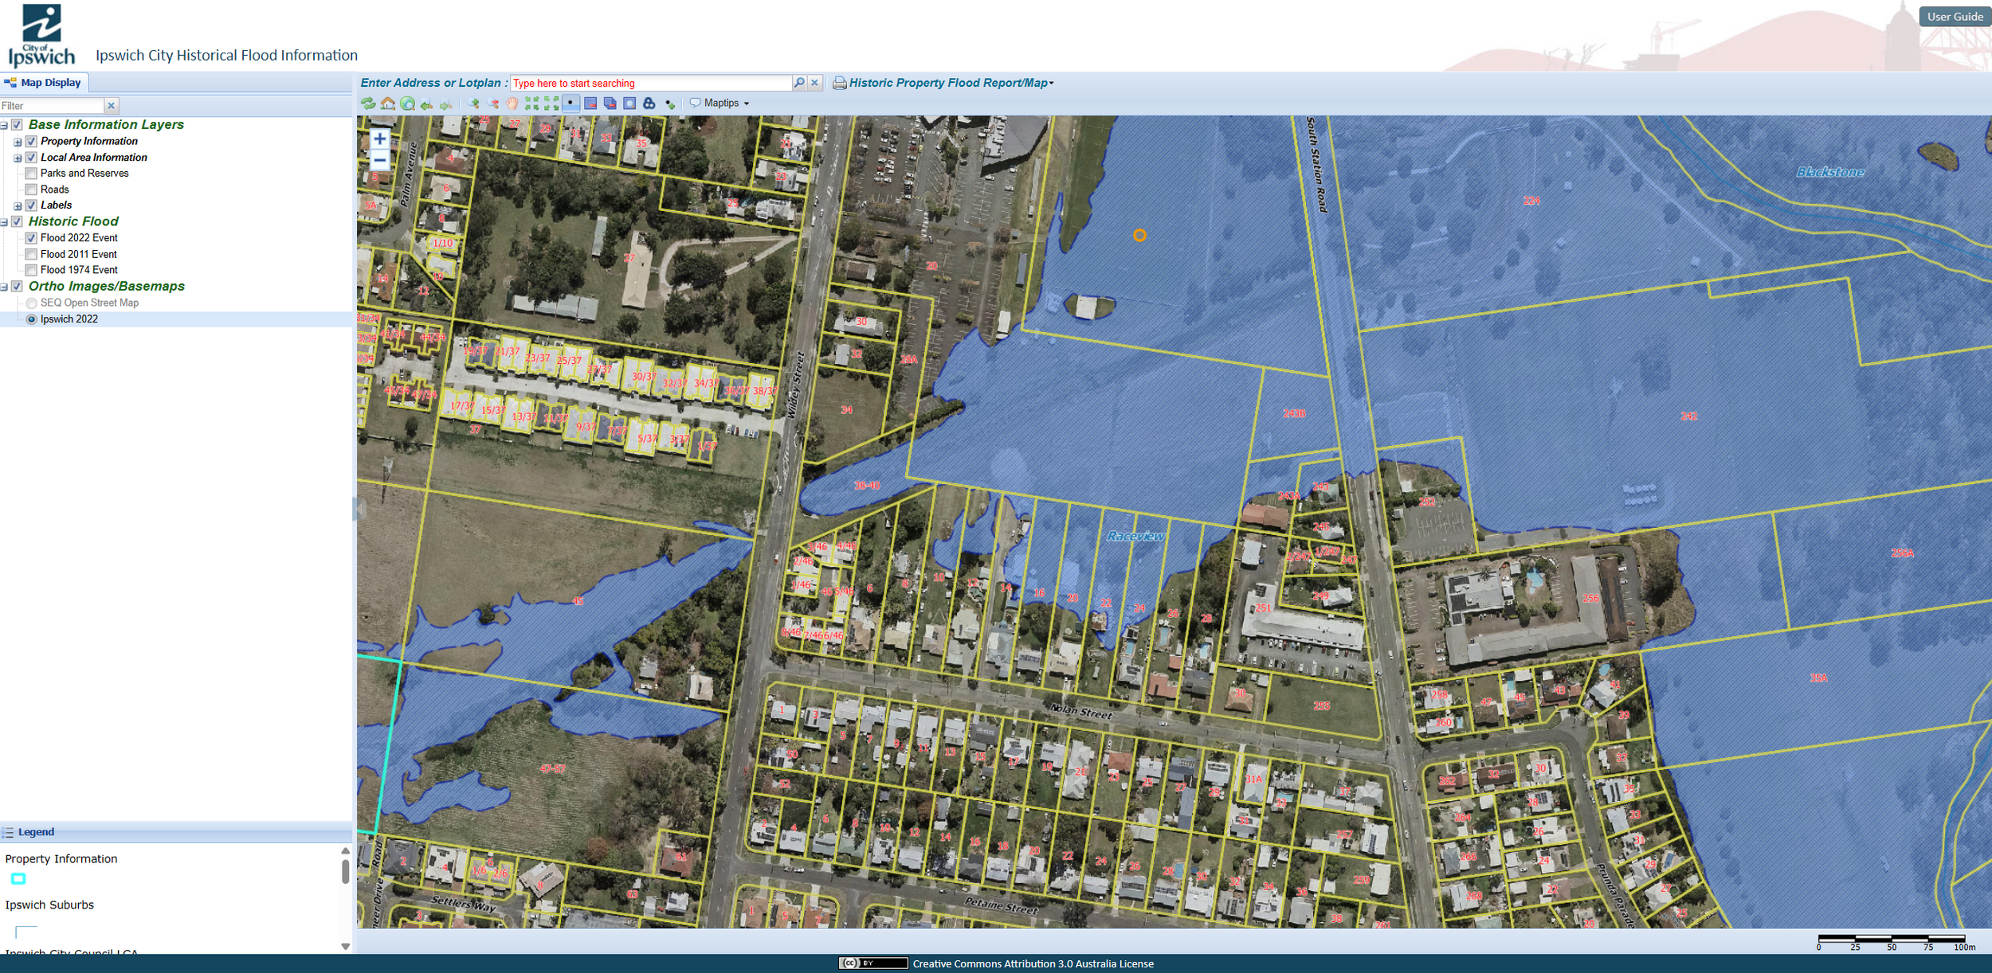Uncheck the Flood 2022 Event layer

pos(31,238)
